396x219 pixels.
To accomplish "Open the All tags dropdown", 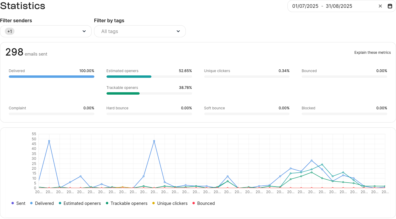I will 140,31.
